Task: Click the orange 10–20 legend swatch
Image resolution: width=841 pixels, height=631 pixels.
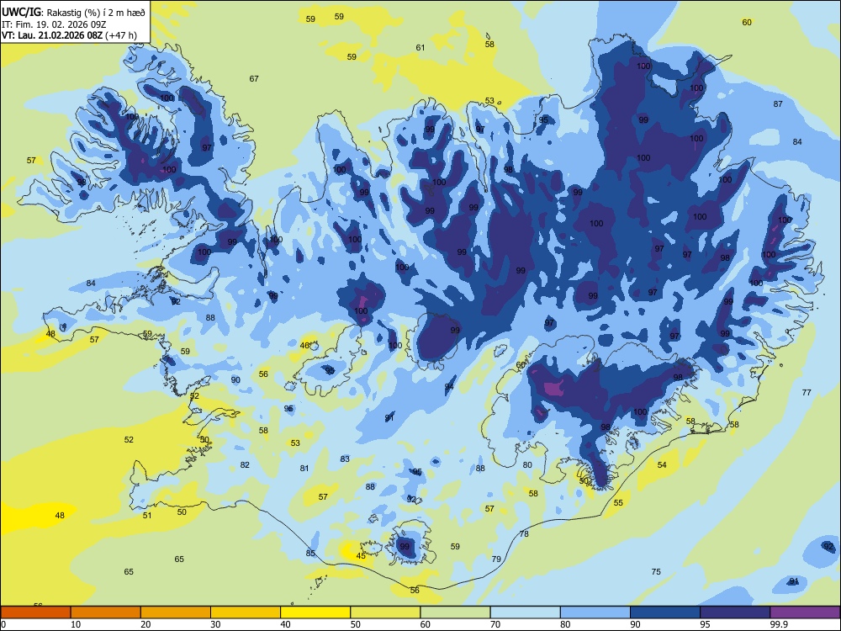Action: 106,612
